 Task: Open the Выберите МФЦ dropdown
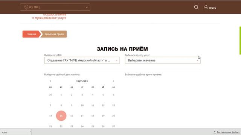click(x=82, y=60)
